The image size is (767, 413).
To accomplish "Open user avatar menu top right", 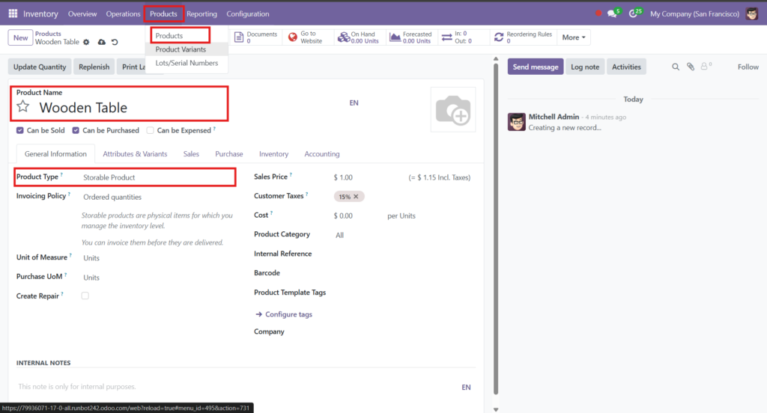I will click(x=752, y=13).
